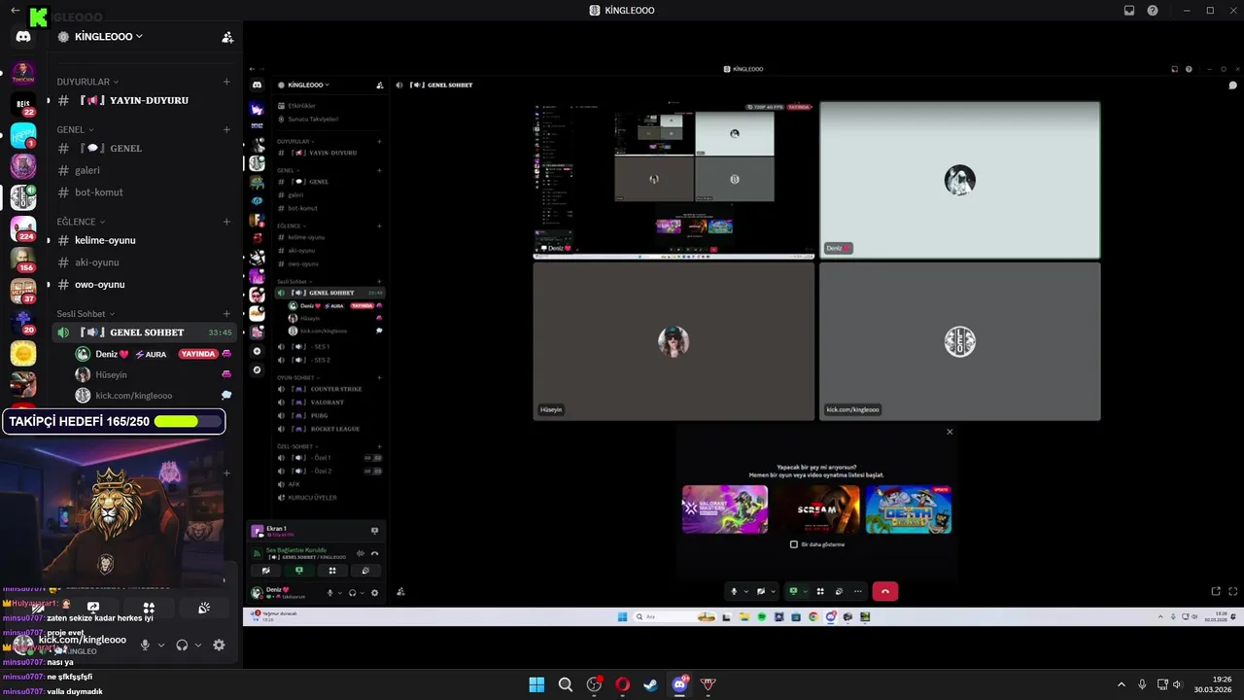Select the GENEL SOHBET voice channel

coord(144,332)
